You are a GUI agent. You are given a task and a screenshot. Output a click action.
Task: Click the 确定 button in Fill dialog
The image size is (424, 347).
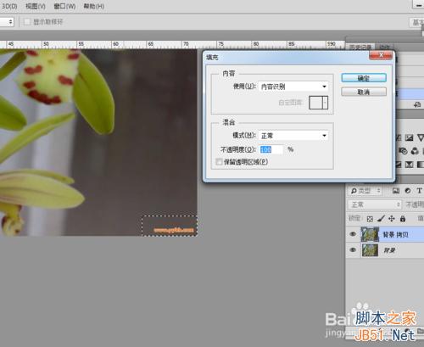click(x=364, y=78)
